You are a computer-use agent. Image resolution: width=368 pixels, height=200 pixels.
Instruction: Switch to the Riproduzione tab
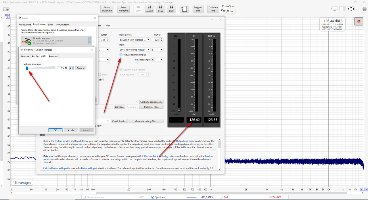[25, 24]
